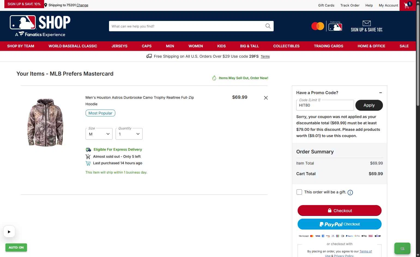
Task: Click the red Sign Up & Save 10% banner
Action: (24, 4)
